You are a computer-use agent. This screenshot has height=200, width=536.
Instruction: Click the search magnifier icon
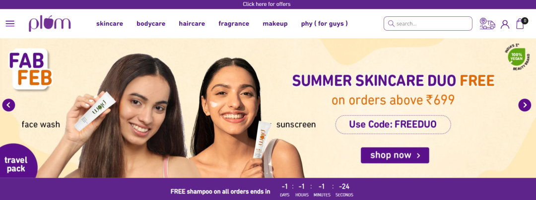(391, 23)
